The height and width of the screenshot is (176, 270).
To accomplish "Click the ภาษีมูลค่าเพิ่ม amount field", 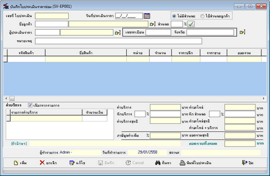I will (x=165, y=135).
